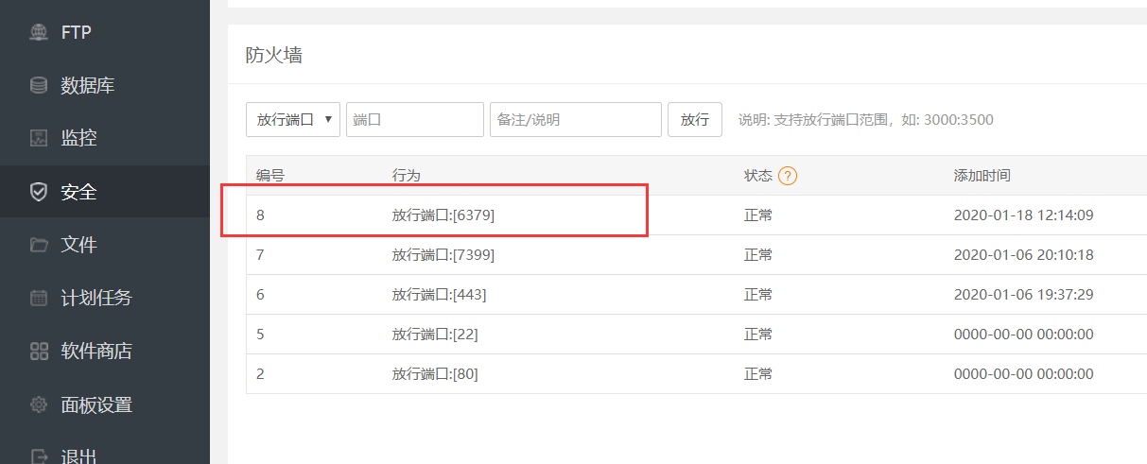The width and height of the screenshot is (1147, 464).
Task: Open the 软件商店 menu item
Action: point(96,352)
